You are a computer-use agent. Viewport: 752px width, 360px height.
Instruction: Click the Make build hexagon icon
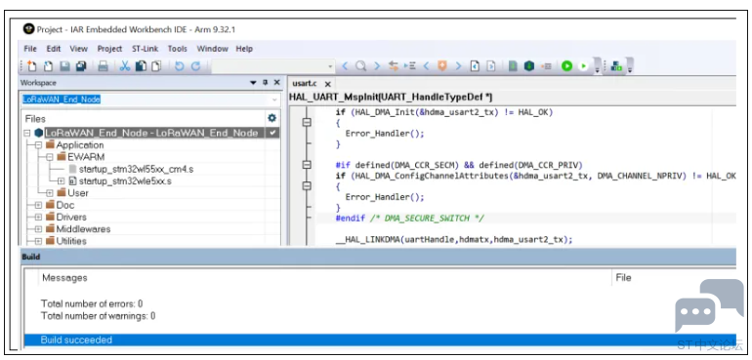[x=529, y=66]
